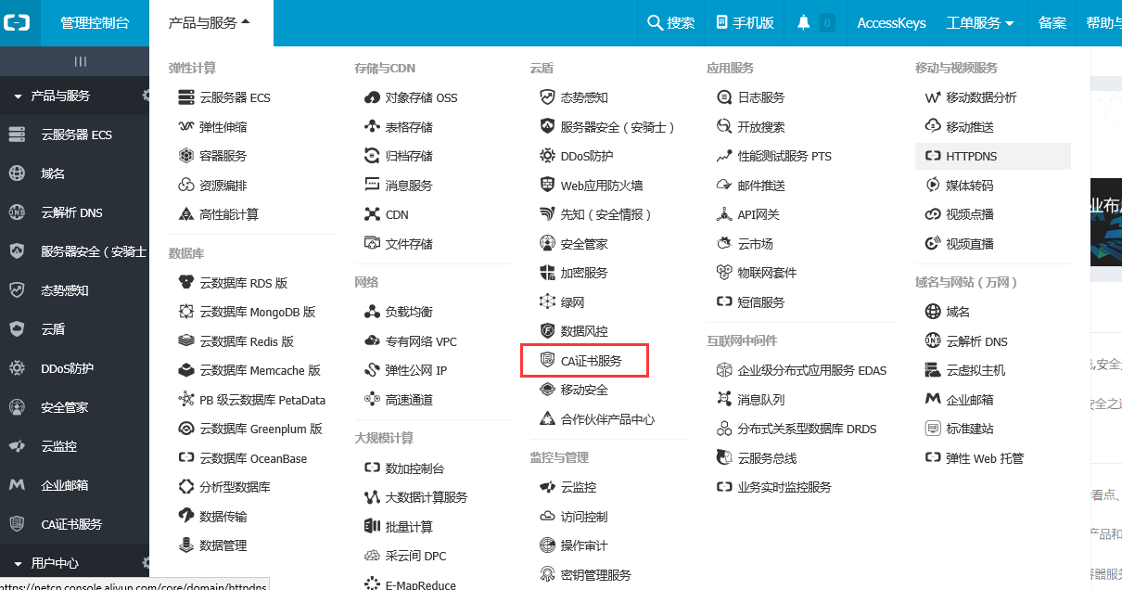Viewport: 1122px width, 590px height.
Task: Open 表格存储 entry
Action: click(x=409, y=127)
